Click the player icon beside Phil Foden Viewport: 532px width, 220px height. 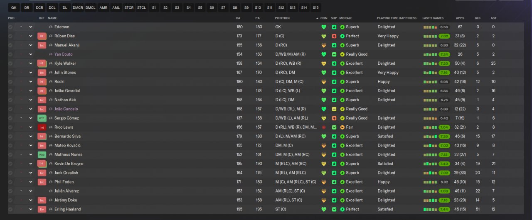pos(51,182)
